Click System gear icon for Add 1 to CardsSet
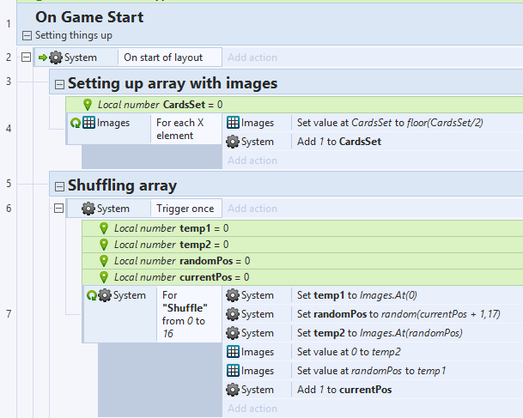Screen dimensions: 523x418 pos(234,142)
